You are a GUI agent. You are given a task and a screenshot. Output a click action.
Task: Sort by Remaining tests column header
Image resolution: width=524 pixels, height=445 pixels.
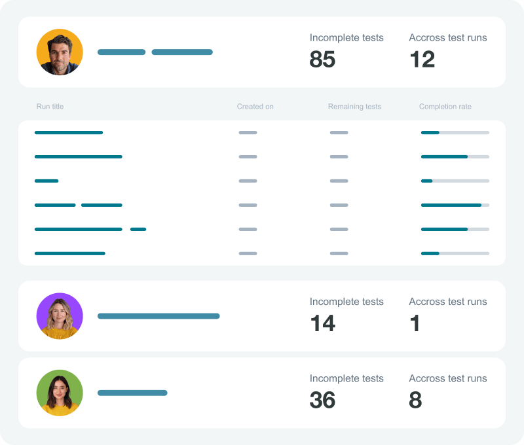354,107
